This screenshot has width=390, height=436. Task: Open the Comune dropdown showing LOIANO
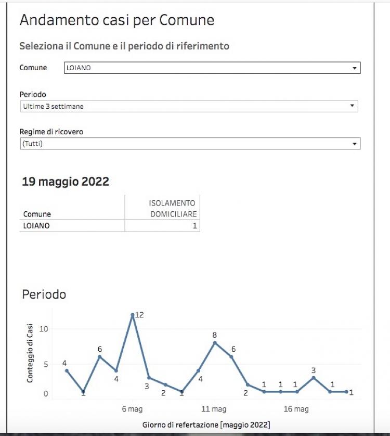click(208, 68)
